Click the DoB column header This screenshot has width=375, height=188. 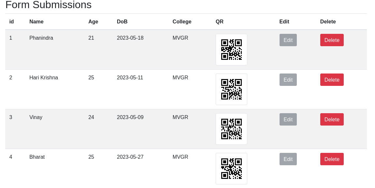[x=122, y=21]
